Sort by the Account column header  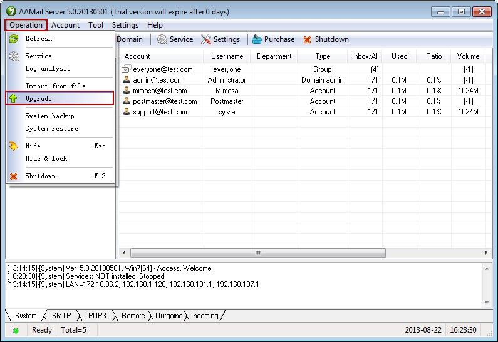point(161,56)
